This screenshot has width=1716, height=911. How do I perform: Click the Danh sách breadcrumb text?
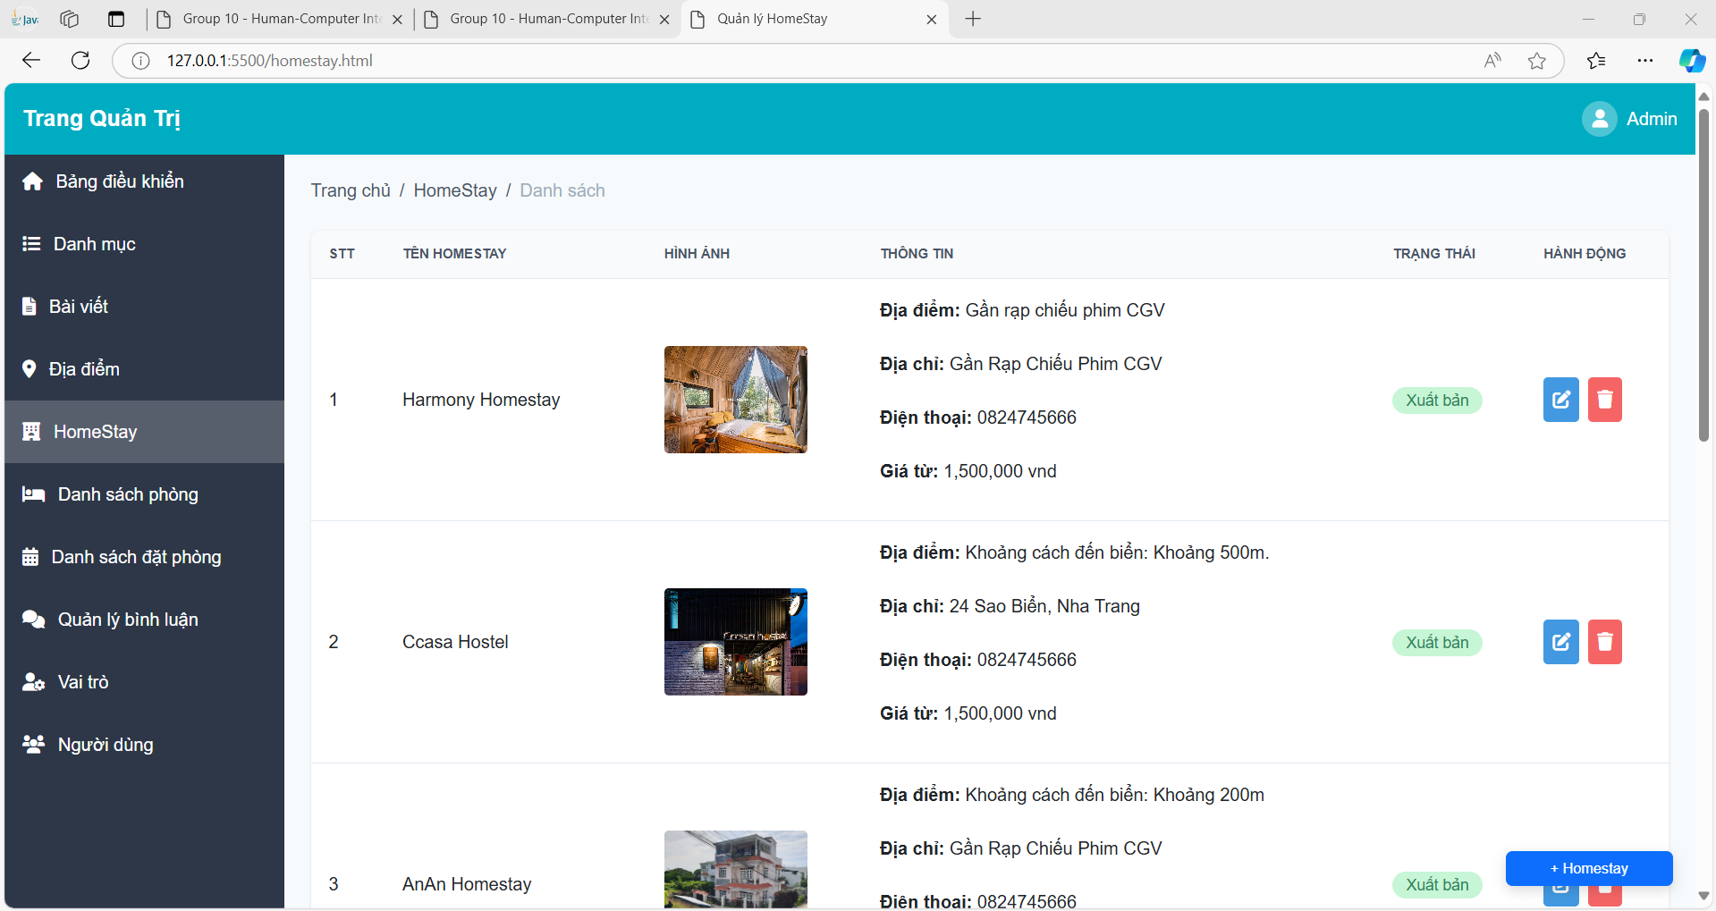(x=562, y=190)
